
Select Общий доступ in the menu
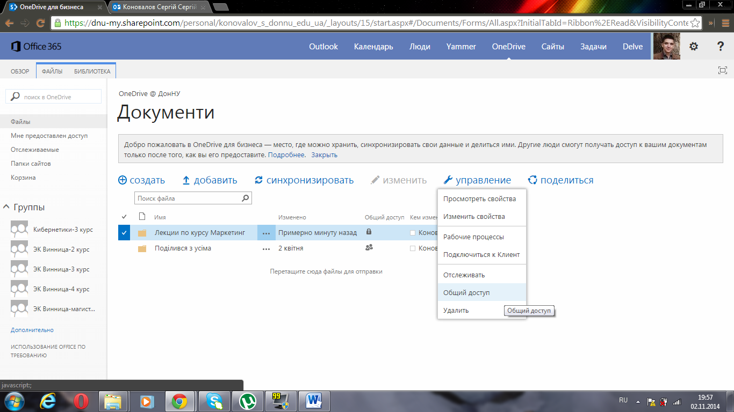(482, 293)
